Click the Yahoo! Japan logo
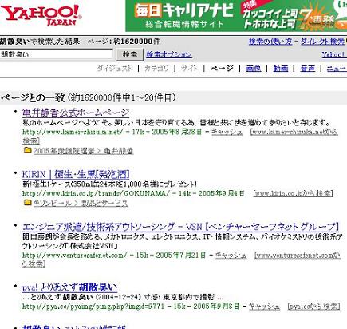The width and height of the screenshot is (347, 329). pyautogui.click(x=41, y=15)
